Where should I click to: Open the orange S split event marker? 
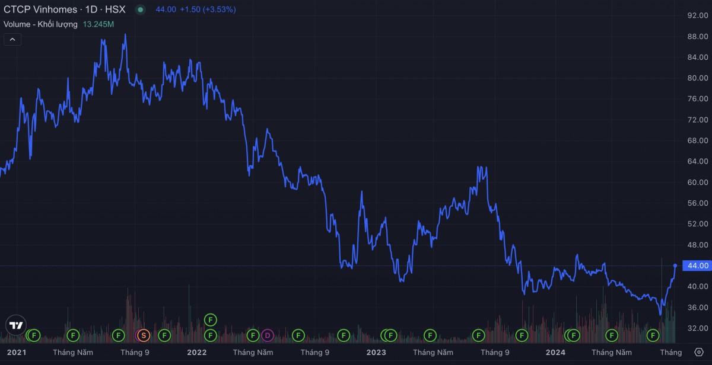pos(143,335)
